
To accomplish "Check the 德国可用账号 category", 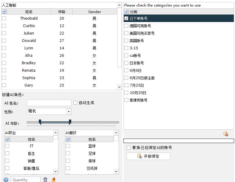I will tap(126, 26).
